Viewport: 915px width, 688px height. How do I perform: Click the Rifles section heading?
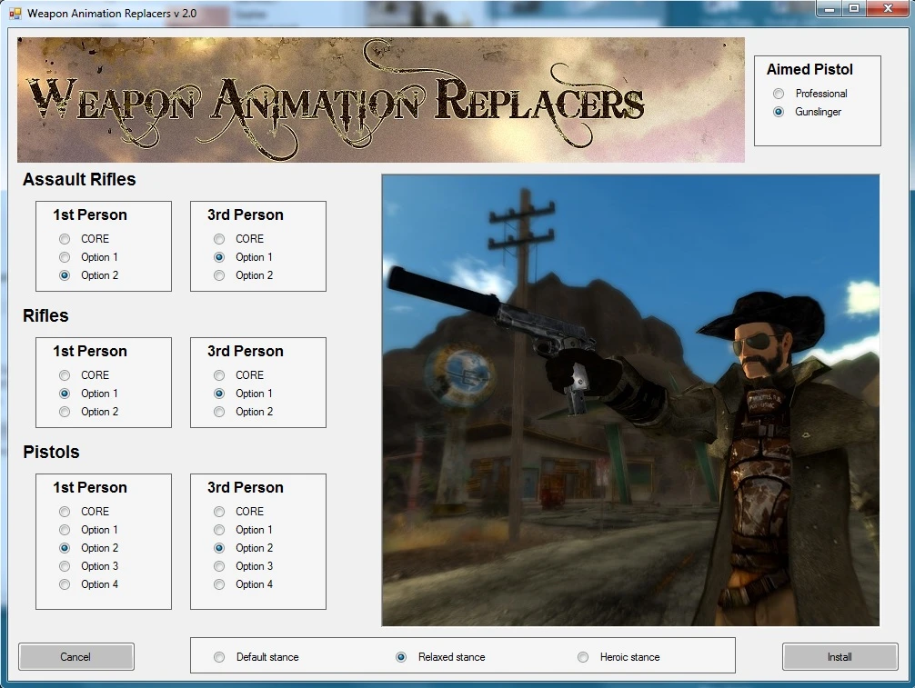point(45,315)
